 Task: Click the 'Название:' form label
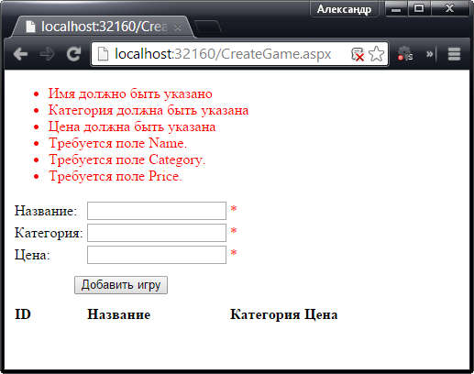point(46,211)
